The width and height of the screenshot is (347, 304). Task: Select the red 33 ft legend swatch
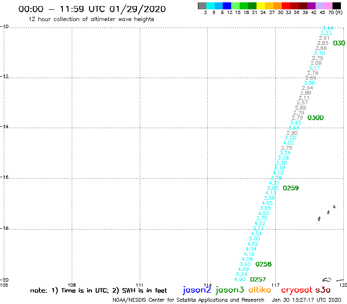click(x=286, y=6)
